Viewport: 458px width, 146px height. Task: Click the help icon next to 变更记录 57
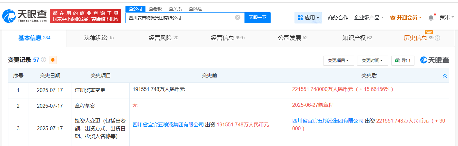44,60
